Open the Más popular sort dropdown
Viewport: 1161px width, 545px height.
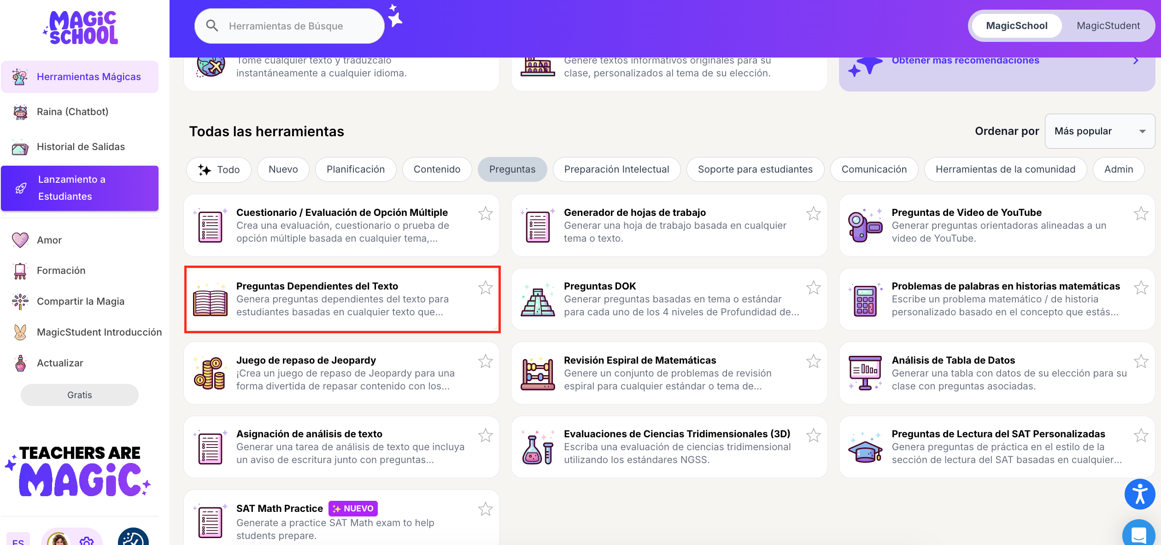(x=1099, y=131)
